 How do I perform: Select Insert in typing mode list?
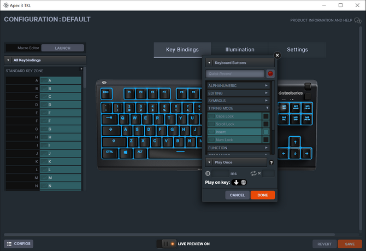tap(234, 132)
